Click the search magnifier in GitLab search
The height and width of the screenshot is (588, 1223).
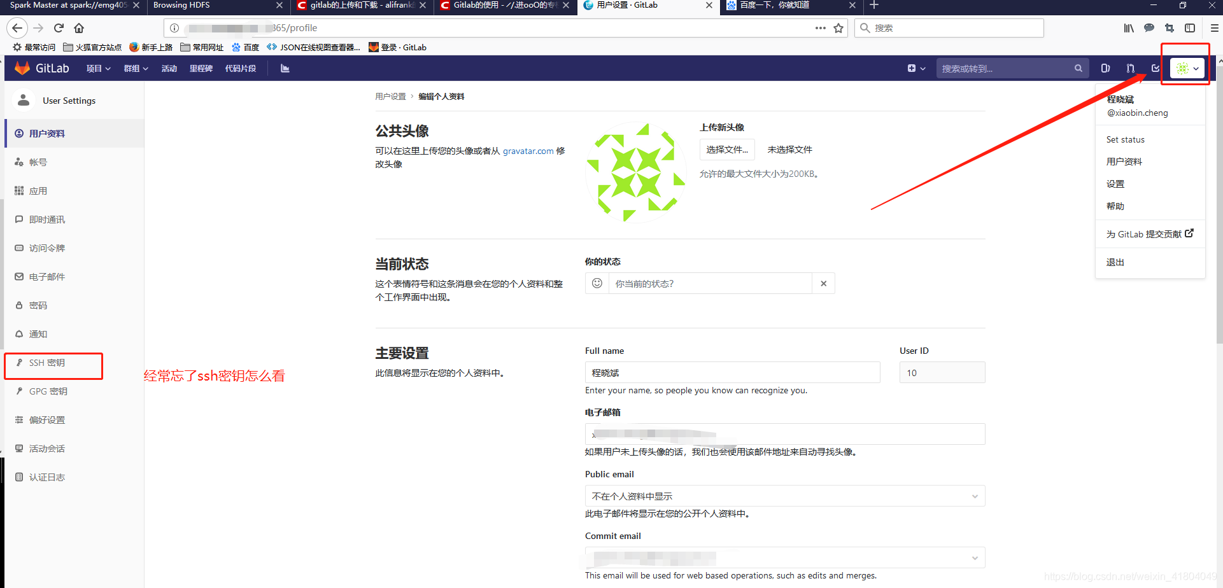tap(1078, 68)
